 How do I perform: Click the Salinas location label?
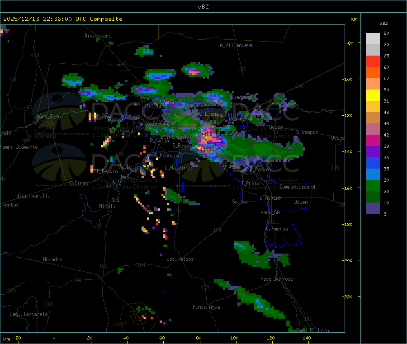[x=78, y=184]
